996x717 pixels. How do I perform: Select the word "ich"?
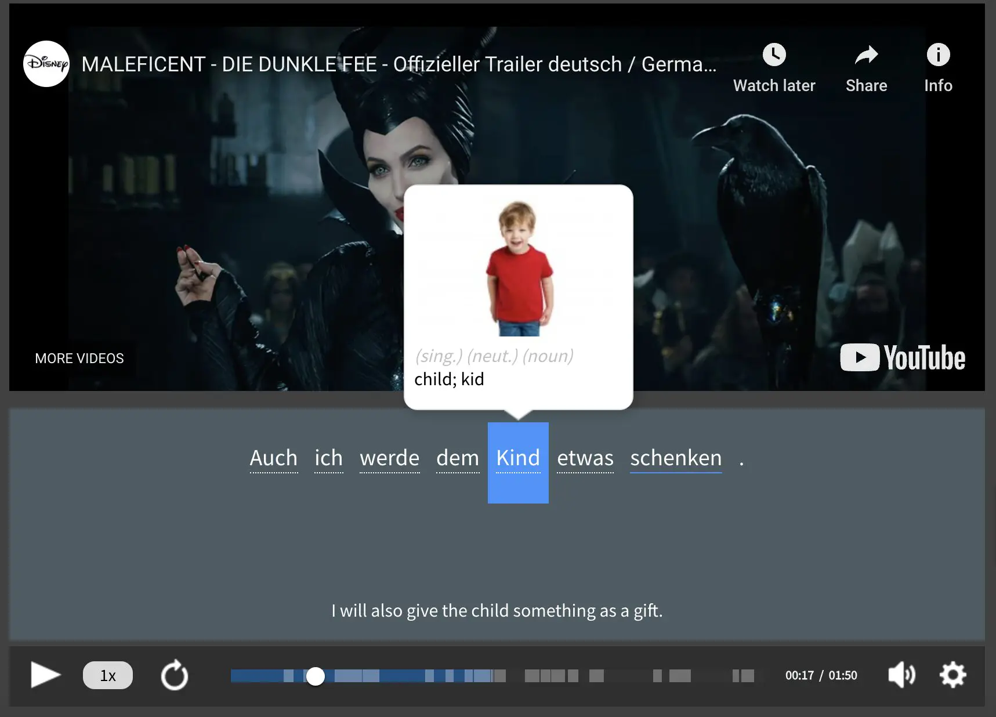pos(328,458)
